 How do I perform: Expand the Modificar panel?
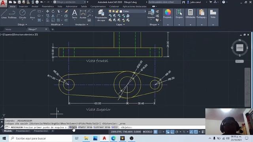click(57, 24)
